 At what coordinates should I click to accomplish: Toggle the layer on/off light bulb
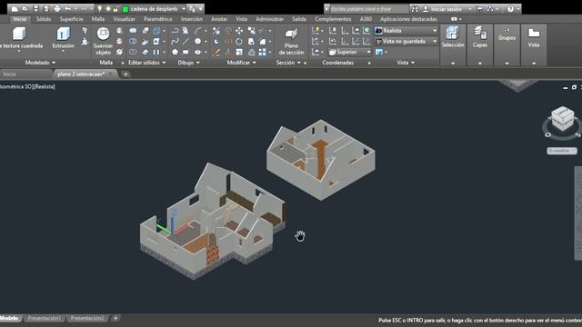[99, 9]
